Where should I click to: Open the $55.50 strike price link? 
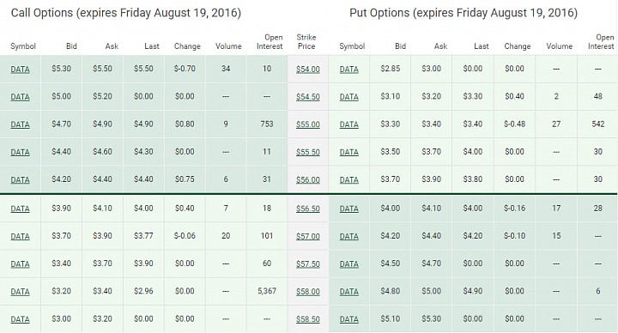(x=308, y=152)
